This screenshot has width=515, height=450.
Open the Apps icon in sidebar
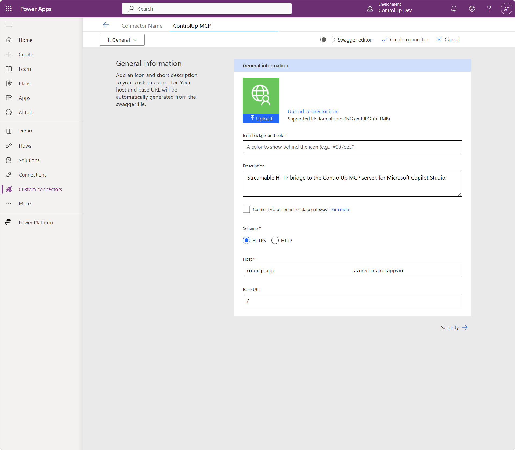9,98
